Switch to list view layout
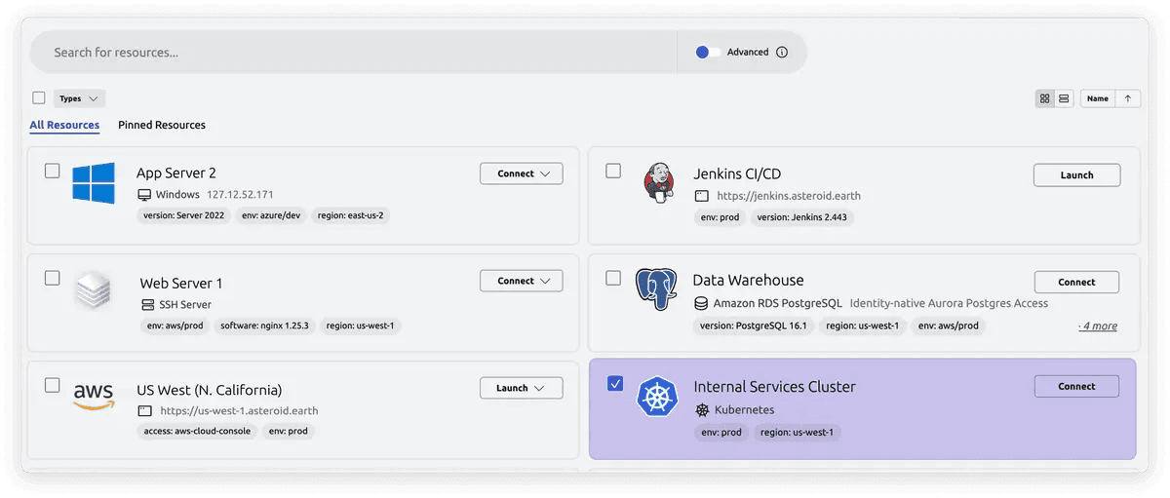 [1064, 98]
